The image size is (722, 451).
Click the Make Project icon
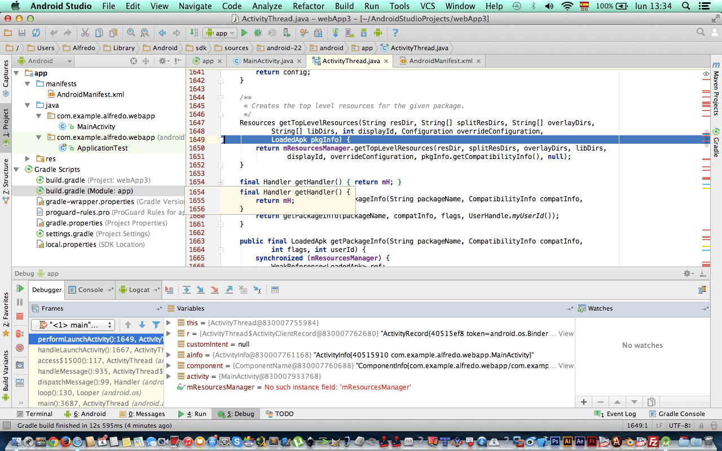[x=194, y=33]
